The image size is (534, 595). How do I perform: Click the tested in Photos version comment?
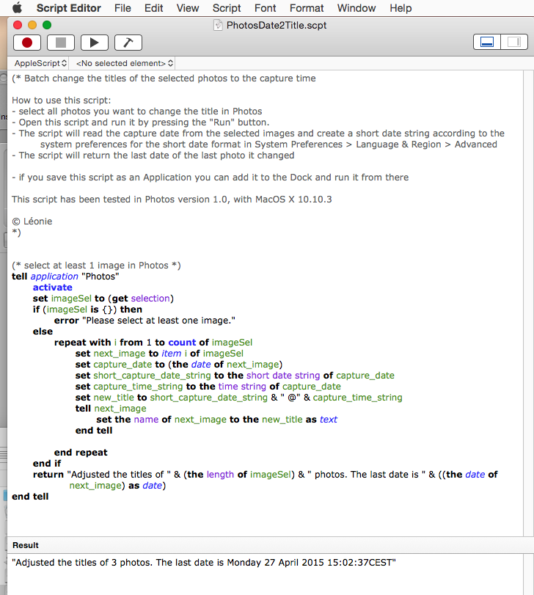coord(172,200)
